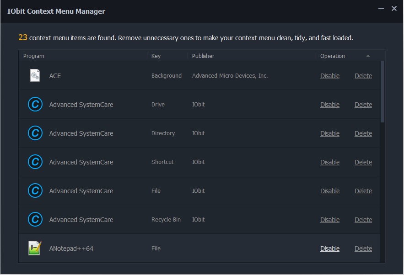Disable Advanced SystemCare Drive entry

(330, 105)
